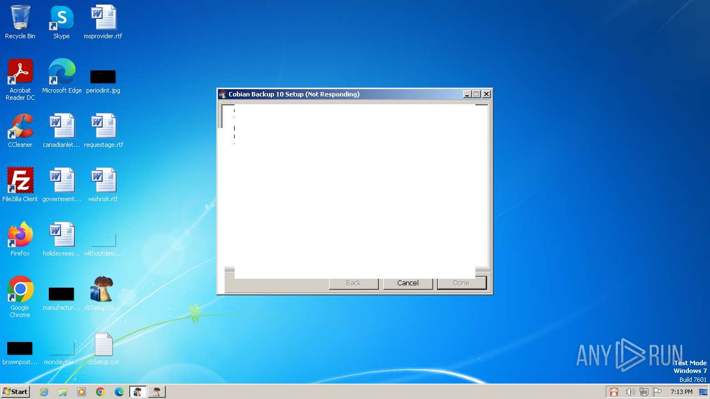Screen dimensions: 710x399
Task: Open the volume speaker tray icon
Action: [x=630, y=392]
